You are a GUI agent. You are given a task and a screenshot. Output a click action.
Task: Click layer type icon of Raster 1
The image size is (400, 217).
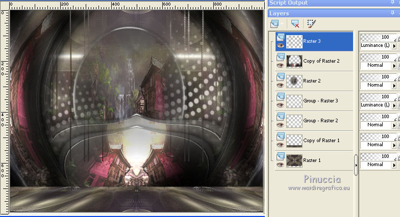(x=281, y=156)
